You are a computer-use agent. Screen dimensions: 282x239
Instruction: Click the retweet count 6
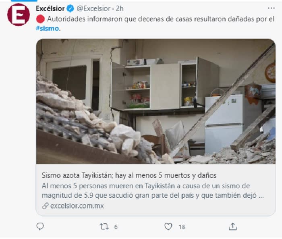[x=116, y=227]
